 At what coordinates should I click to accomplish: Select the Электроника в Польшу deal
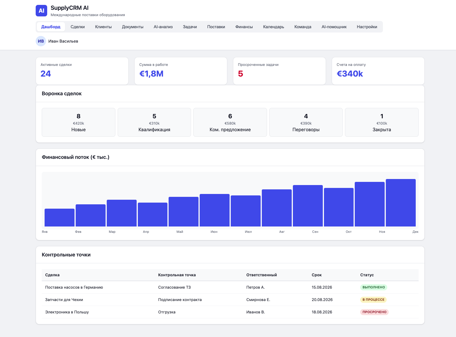point(67,312)
